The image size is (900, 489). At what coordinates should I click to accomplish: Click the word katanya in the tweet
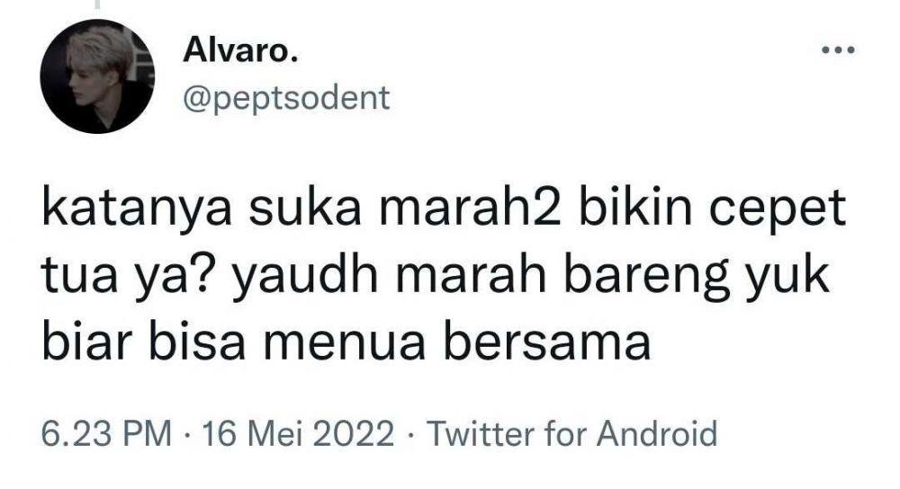138,209
